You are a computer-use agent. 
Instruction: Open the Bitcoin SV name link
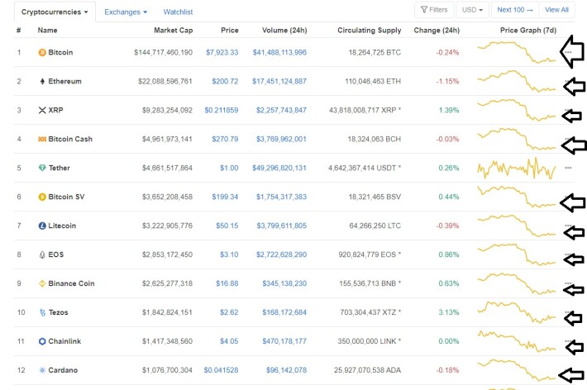[x=66, y=197]
